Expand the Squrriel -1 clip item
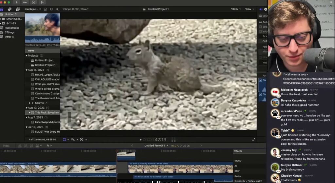This screenshot has width=335, height=183. (29, 103)
